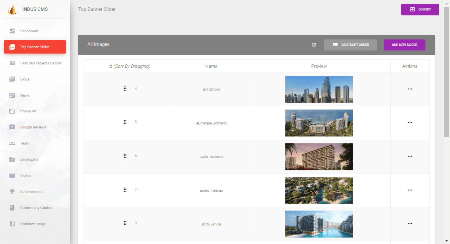Click the Dashboard icon in sidebar

point(12,31)
